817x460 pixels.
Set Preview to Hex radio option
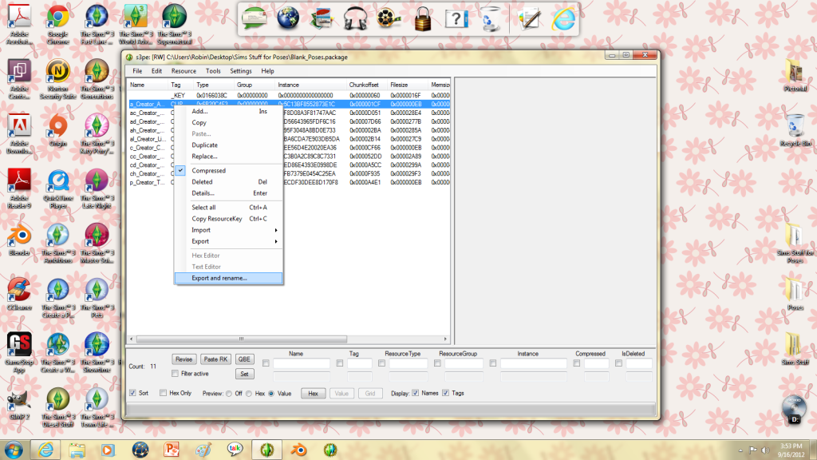coord(249,393)
